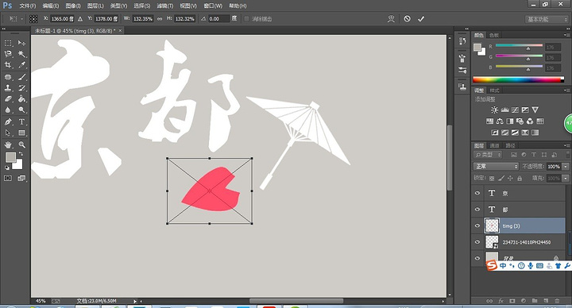Image resolution: width=572 pixels, height=308 pixels.
Task: Select the Path Selection tool
Action: (x=8, y=133)
